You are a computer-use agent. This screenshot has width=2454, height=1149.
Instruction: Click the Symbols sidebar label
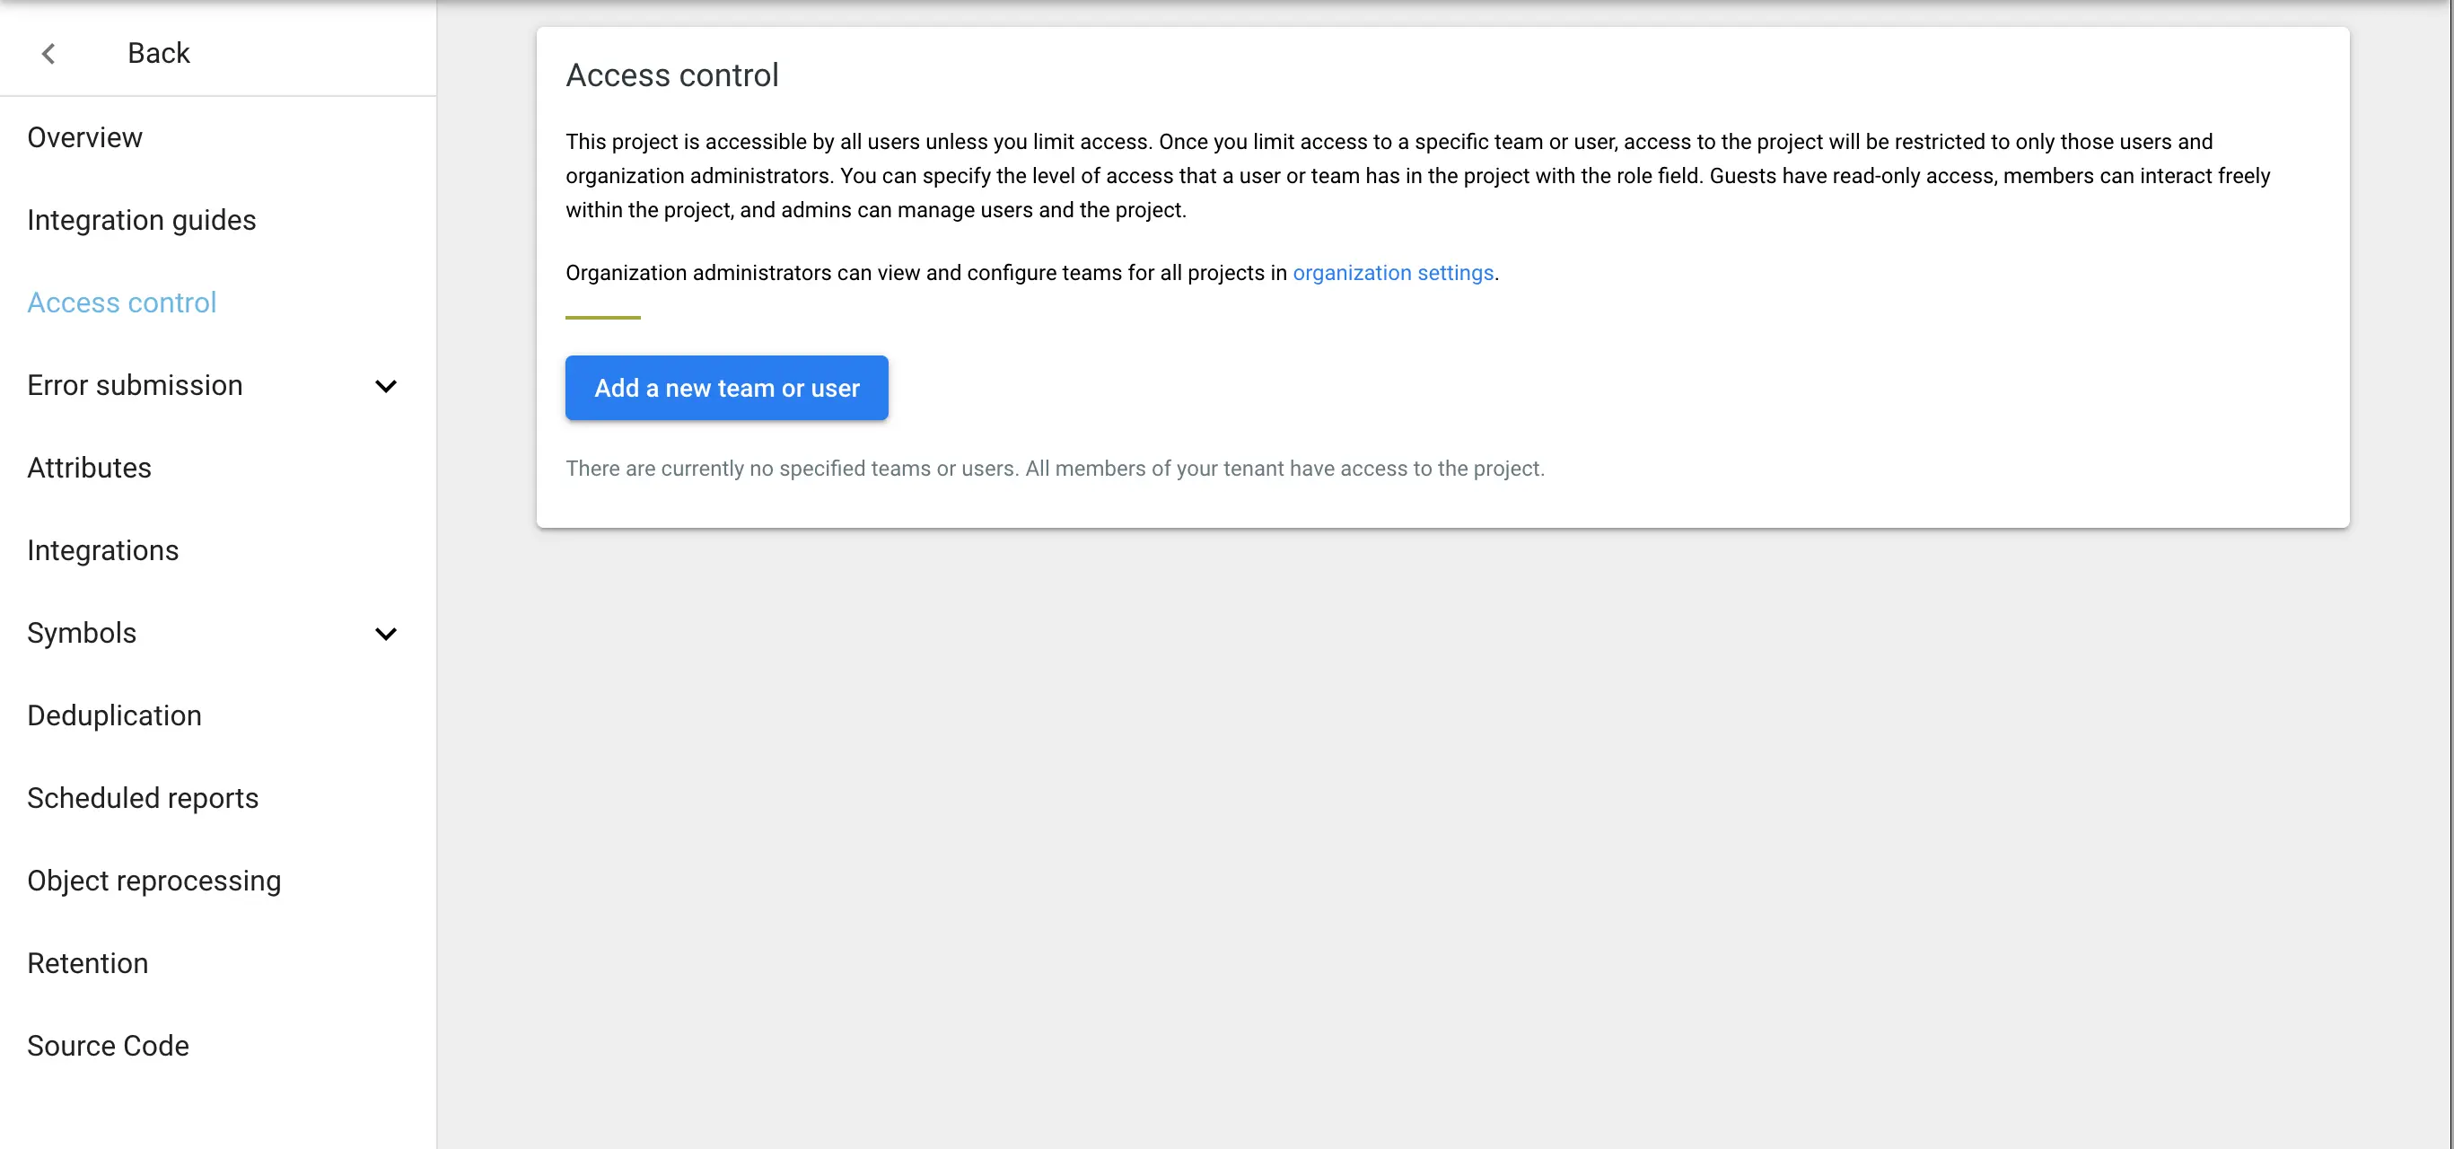(82, 634)
